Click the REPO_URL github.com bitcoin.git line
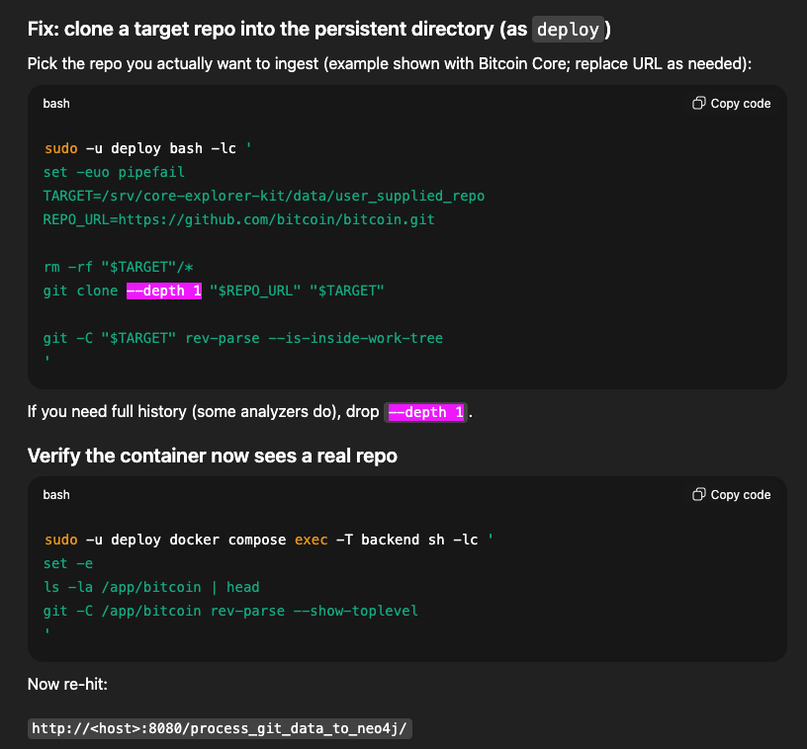 [238, 219]
